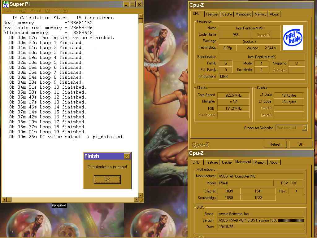Viewport: 317px width, 238px height.
Task: Click OK button in upper Cpu-Z window
Action: tap(301, 144)
